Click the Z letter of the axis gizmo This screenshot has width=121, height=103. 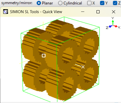coord(107,28)
